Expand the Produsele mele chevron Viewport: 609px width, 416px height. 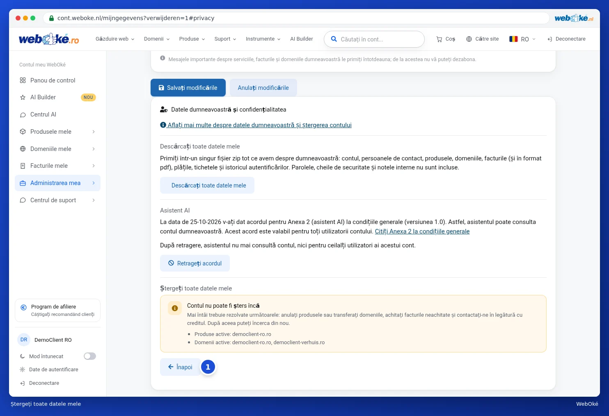click(94, 132)
